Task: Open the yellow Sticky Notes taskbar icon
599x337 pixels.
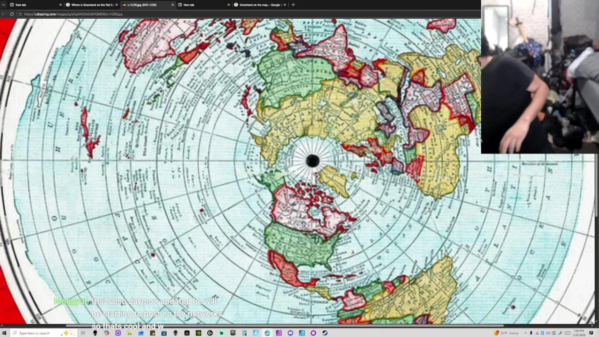Action: [152, 333]
